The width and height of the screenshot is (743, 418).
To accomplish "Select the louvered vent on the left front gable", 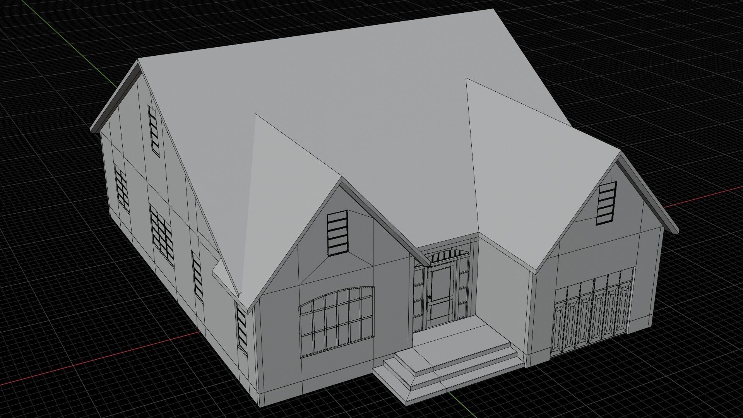I will click(337, 233).
